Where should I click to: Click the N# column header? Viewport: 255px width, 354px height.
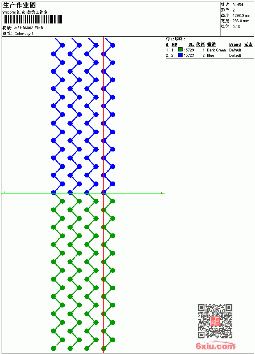174,44
